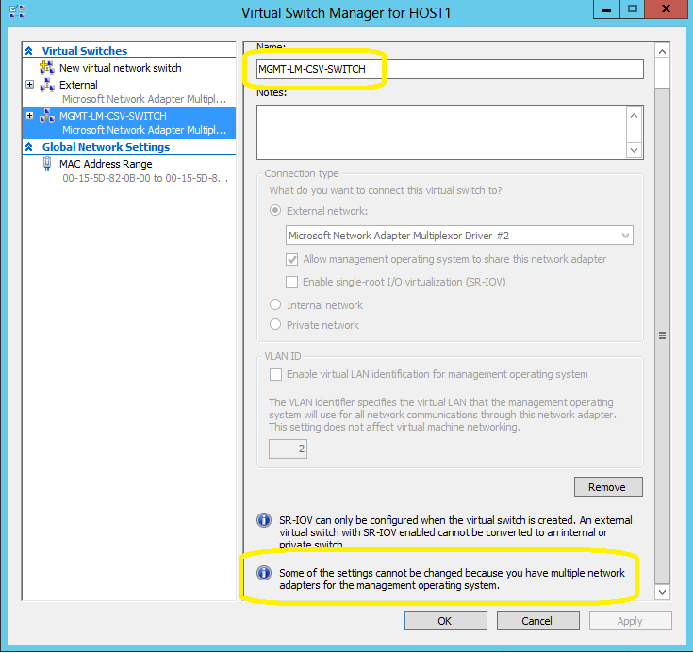
Task: Click the External switch icon
Action: click(47, 85)
